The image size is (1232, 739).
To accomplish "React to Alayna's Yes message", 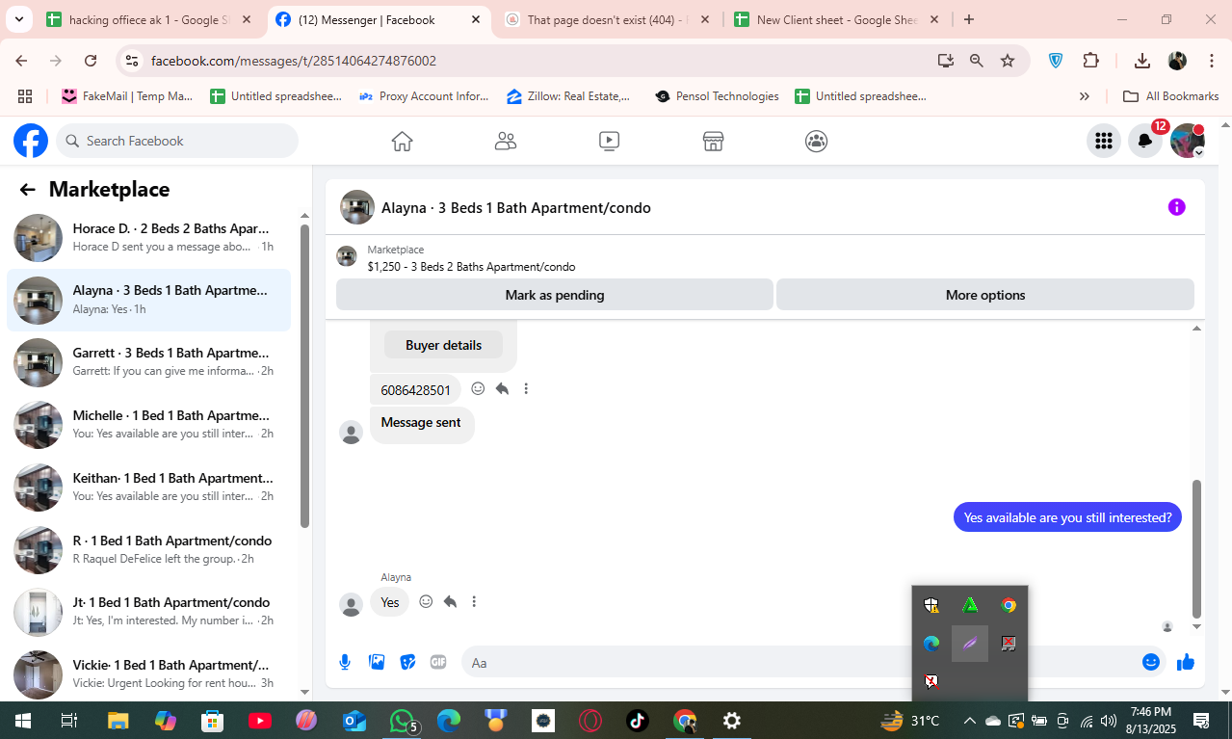I will click(426, 602).
